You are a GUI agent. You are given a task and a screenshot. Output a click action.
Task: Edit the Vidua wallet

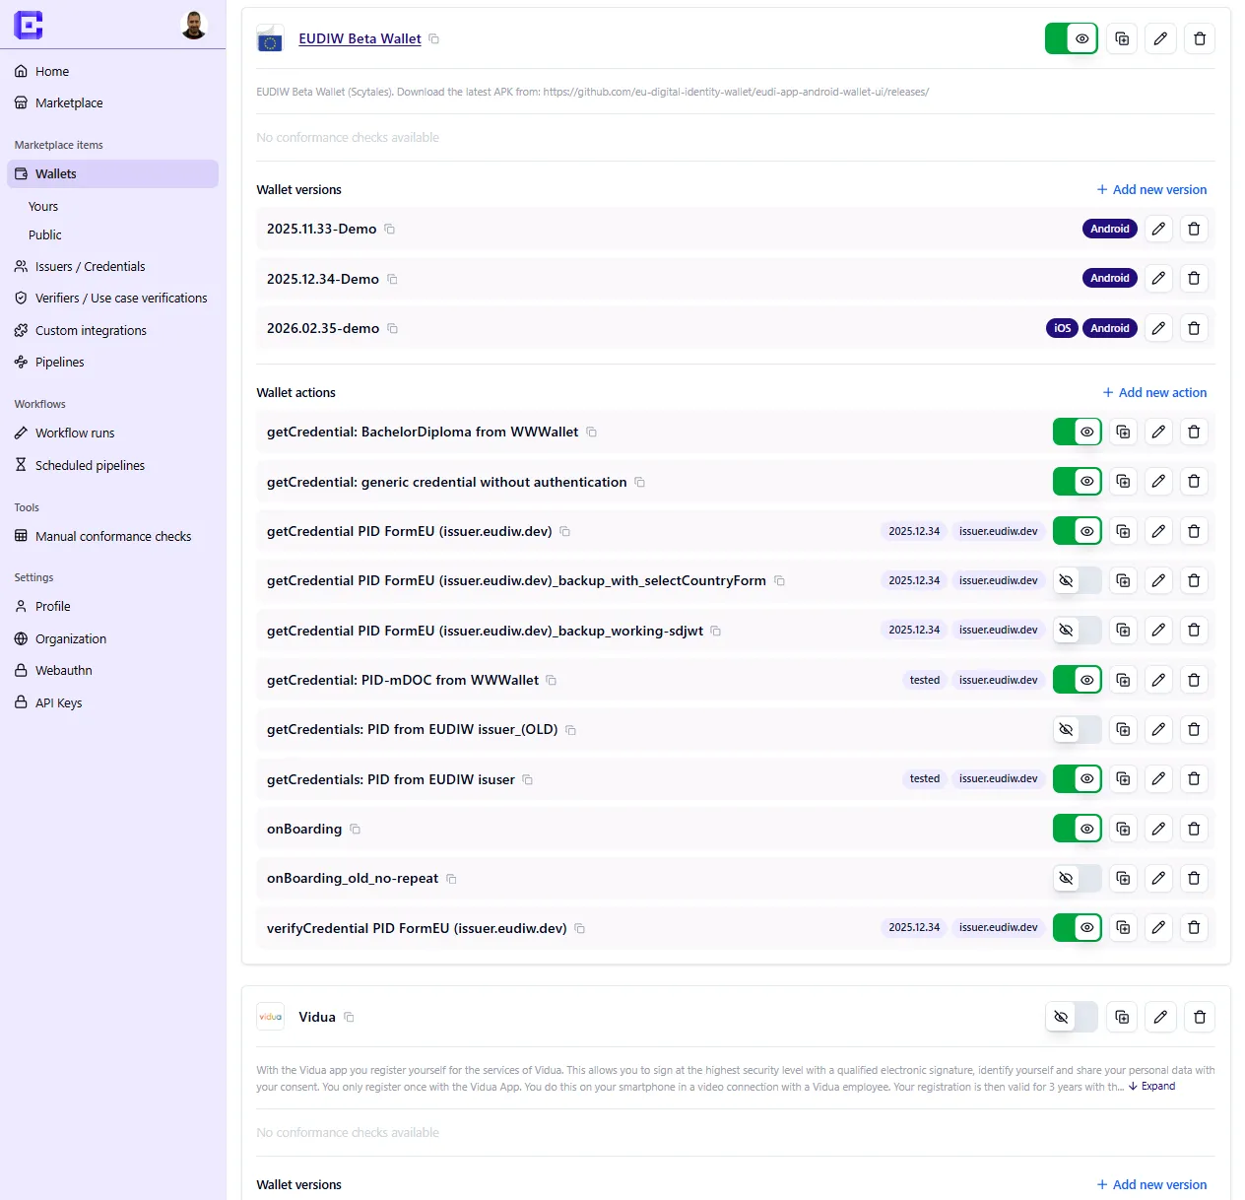[1160, 1017]
